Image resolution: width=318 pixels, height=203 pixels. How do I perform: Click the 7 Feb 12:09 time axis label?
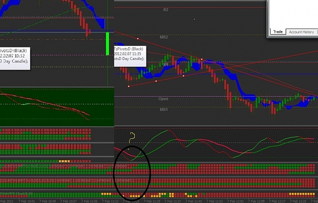[x=256, y=201]
